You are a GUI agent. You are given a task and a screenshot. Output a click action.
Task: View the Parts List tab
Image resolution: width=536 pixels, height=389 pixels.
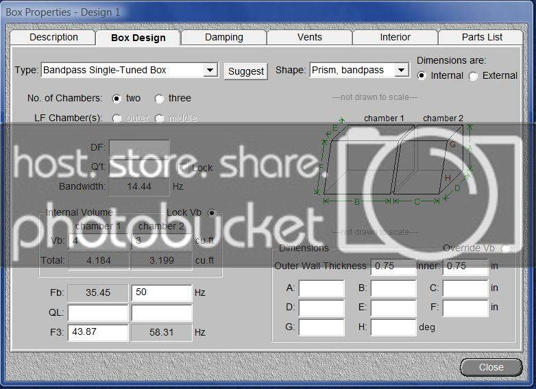click(x=481, y=37)
